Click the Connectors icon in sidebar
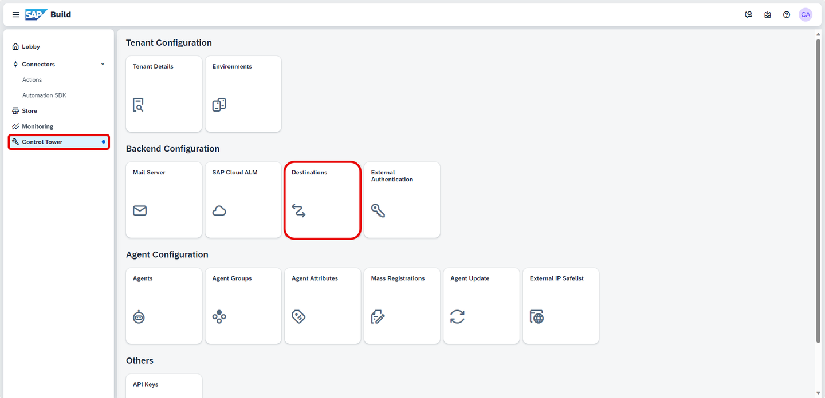825x398 pixels. (x=15, y=65)
